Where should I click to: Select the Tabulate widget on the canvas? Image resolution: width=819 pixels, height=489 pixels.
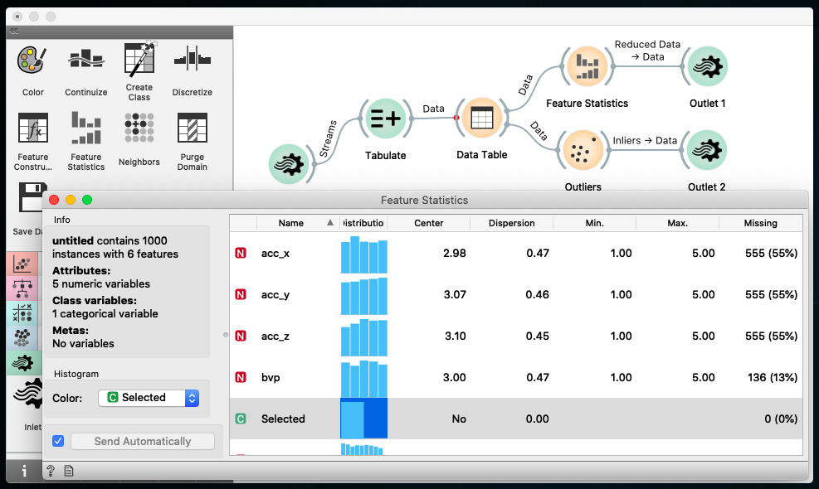[385, 119]
